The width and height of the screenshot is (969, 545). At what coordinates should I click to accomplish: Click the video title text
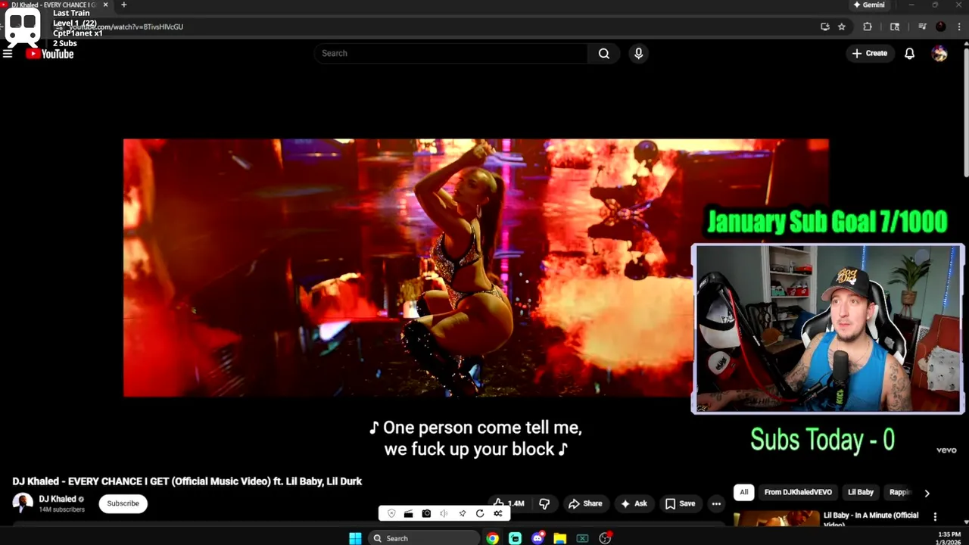click(187, 481)
